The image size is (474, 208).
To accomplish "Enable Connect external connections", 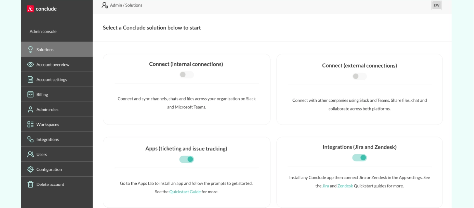I will click(x=360, y=76).
